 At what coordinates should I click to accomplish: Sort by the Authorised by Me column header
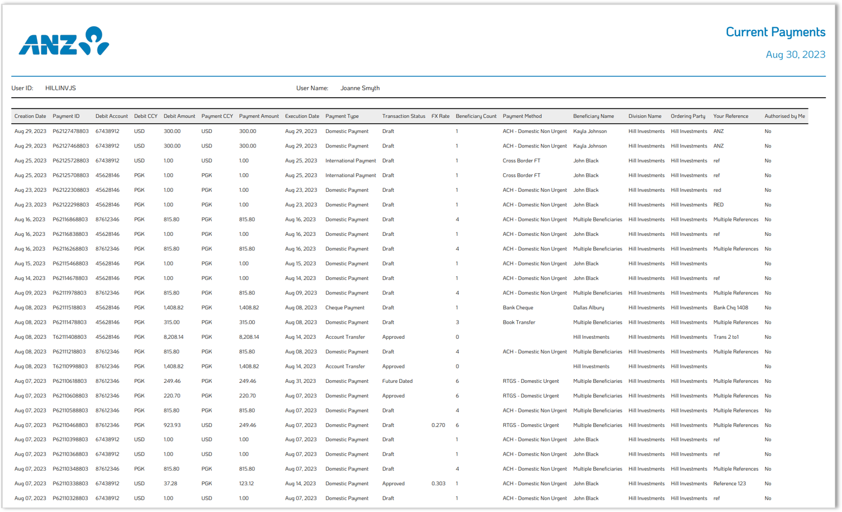click(784, 116)
